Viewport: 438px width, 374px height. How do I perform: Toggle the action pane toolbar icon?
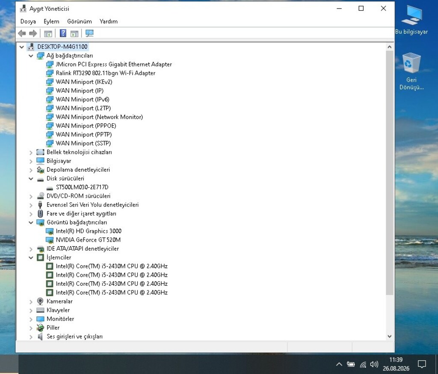[74, 33]
